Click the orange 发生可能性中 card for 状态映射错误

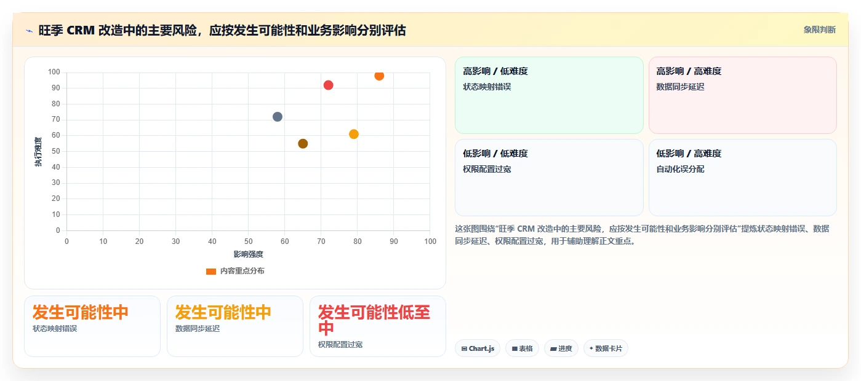click(x=92, y=326)
